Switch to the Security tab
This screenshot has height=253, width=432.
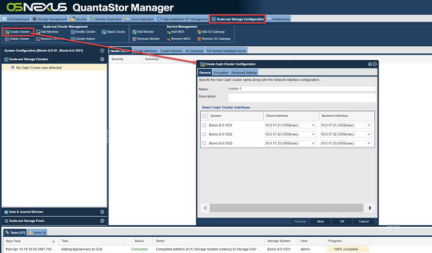click(x=79, y=19)
